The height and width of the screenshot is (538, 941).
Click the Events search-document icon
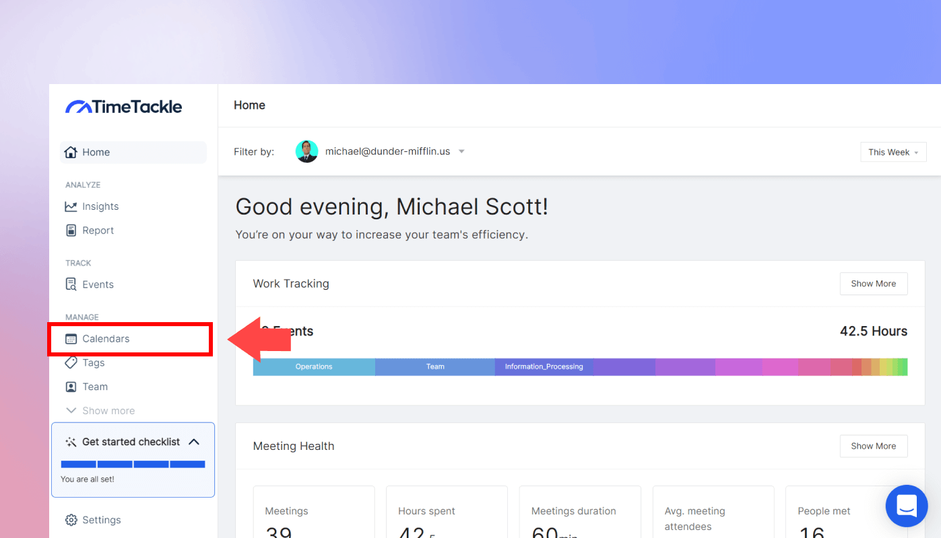[x=71, y=284]
